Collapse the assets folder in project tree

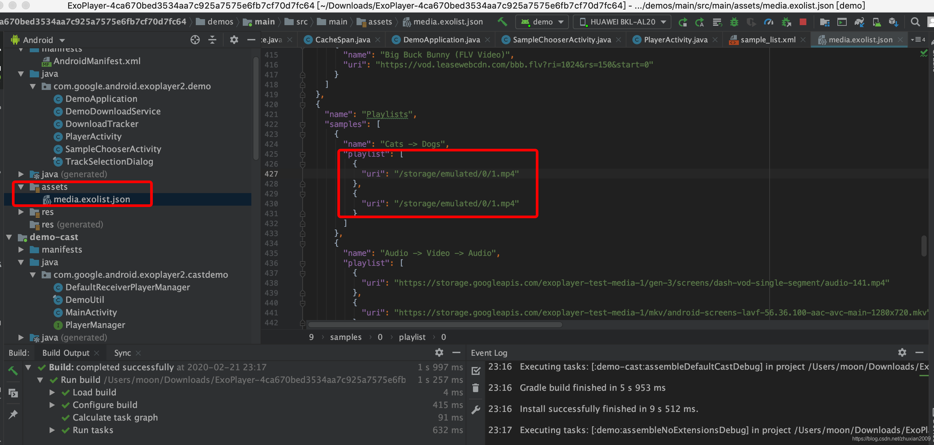coord(21,187)
